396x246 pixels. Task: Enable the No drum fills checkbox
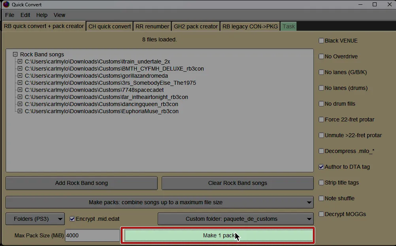point(321,104)
